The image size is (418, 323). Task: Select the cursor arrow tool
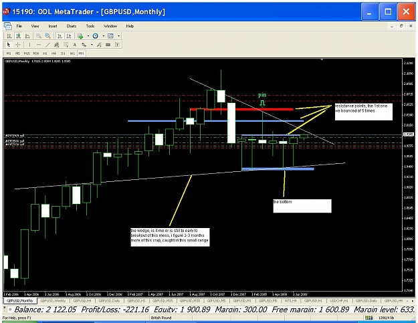[x=9, y=45]
